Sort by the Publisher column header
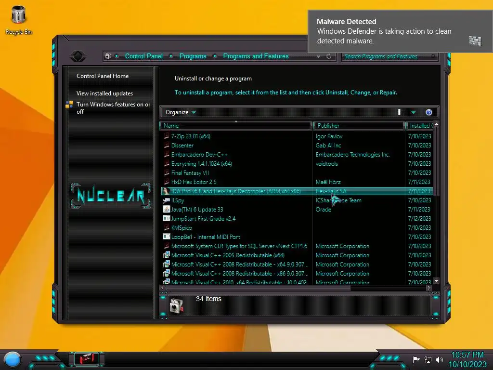Viewport: 493px width, 370px height. click(x=358, y=126)
